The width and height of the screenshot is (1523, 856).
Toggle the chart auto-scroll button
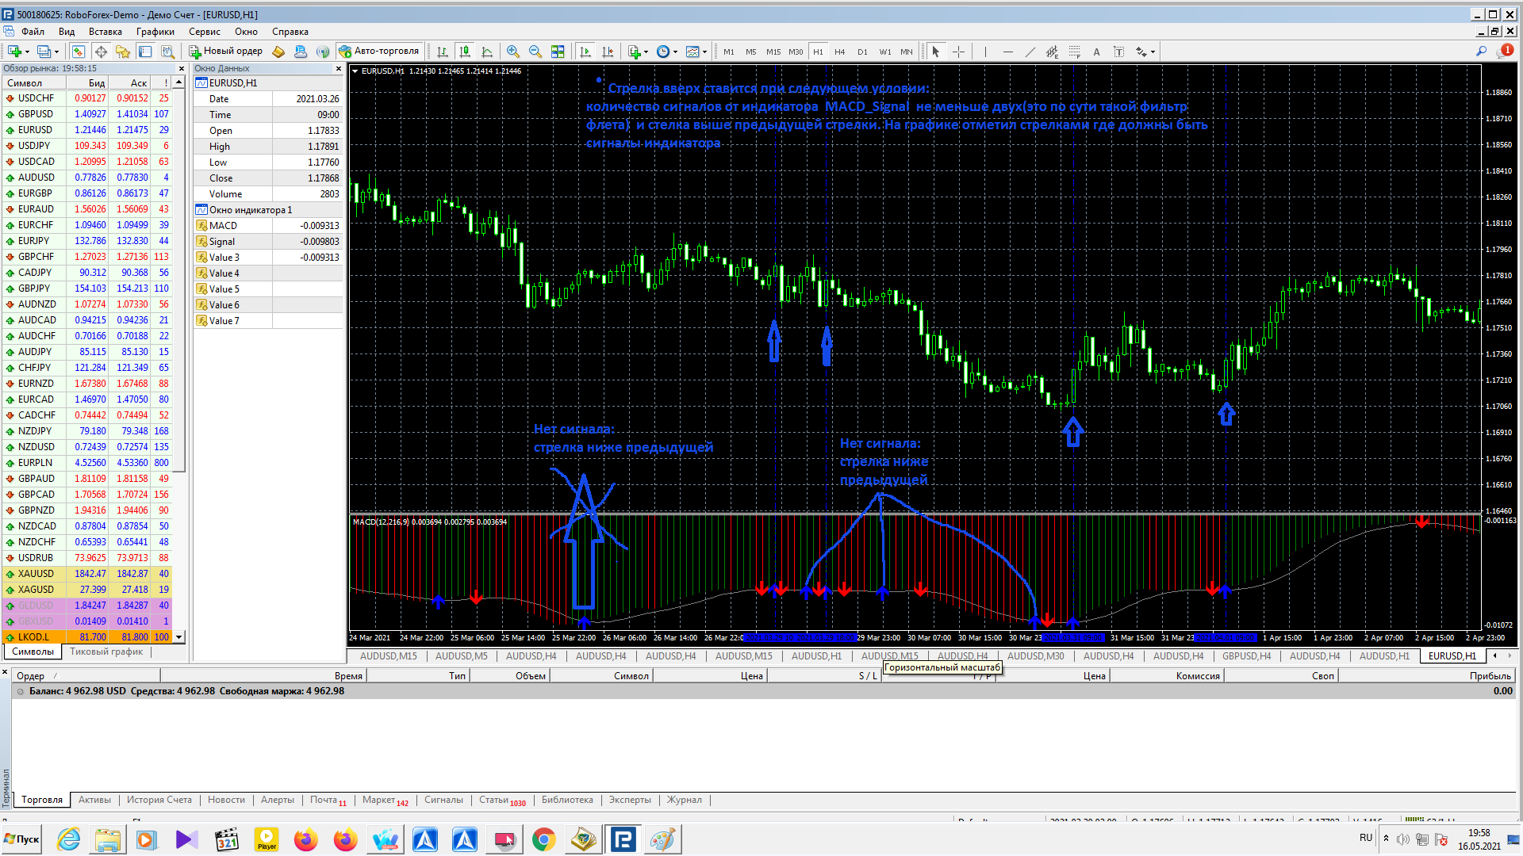(x=585, y=52)
